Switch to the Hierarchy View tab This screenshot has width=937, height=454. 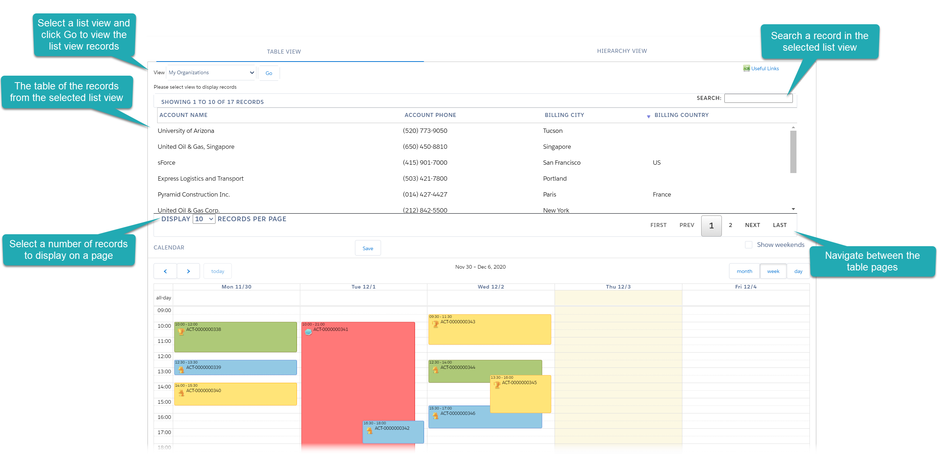622,51
